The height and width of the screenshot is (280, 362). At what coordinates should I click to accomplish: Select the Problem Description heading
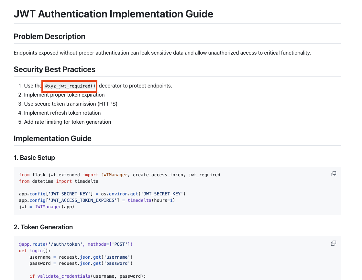point(49,36)
